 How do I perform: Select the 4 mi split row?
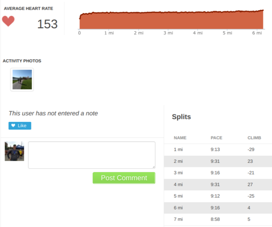point(218,184)
